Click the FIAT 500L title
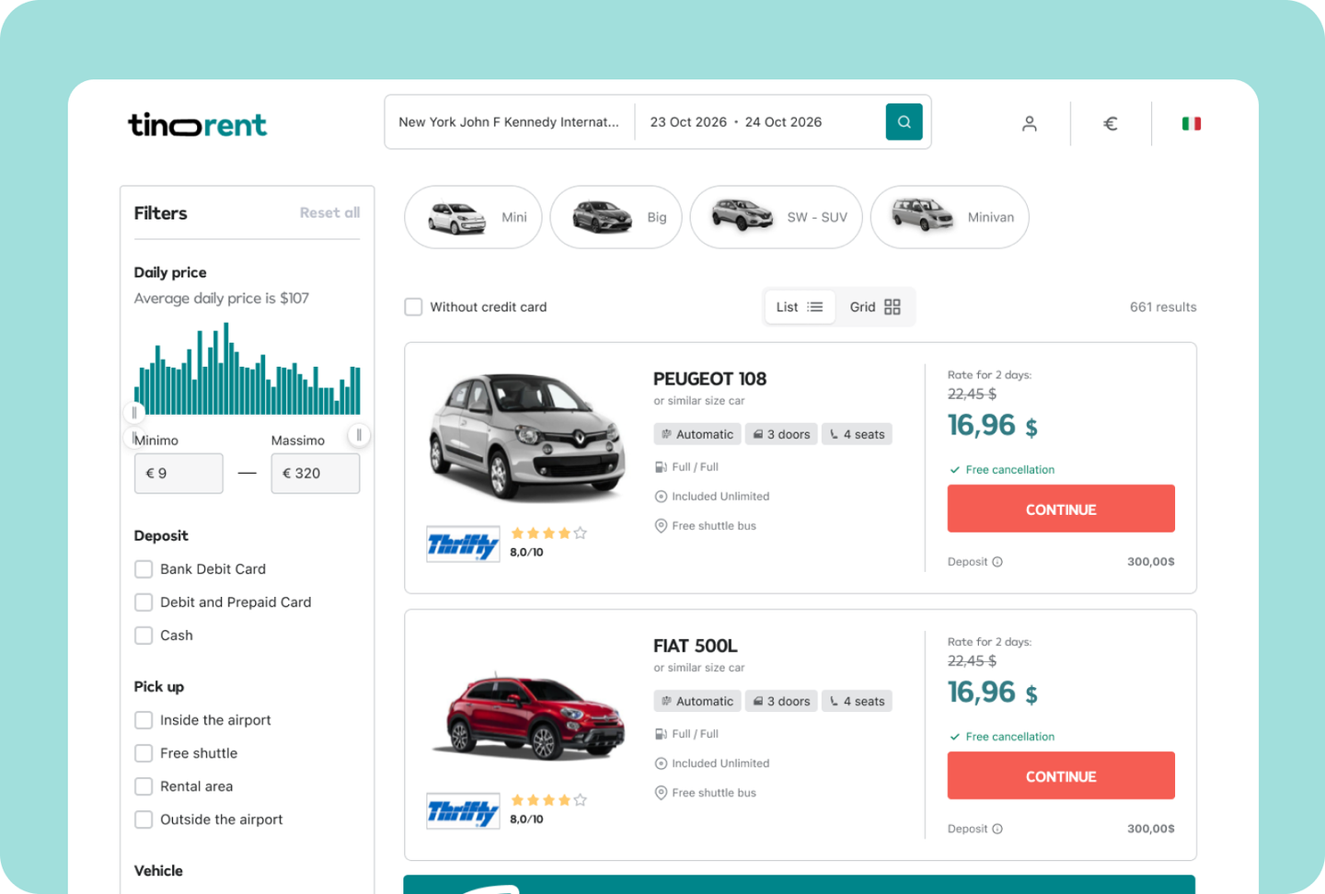Screen dimensions: 1325x894 point(696,646)
